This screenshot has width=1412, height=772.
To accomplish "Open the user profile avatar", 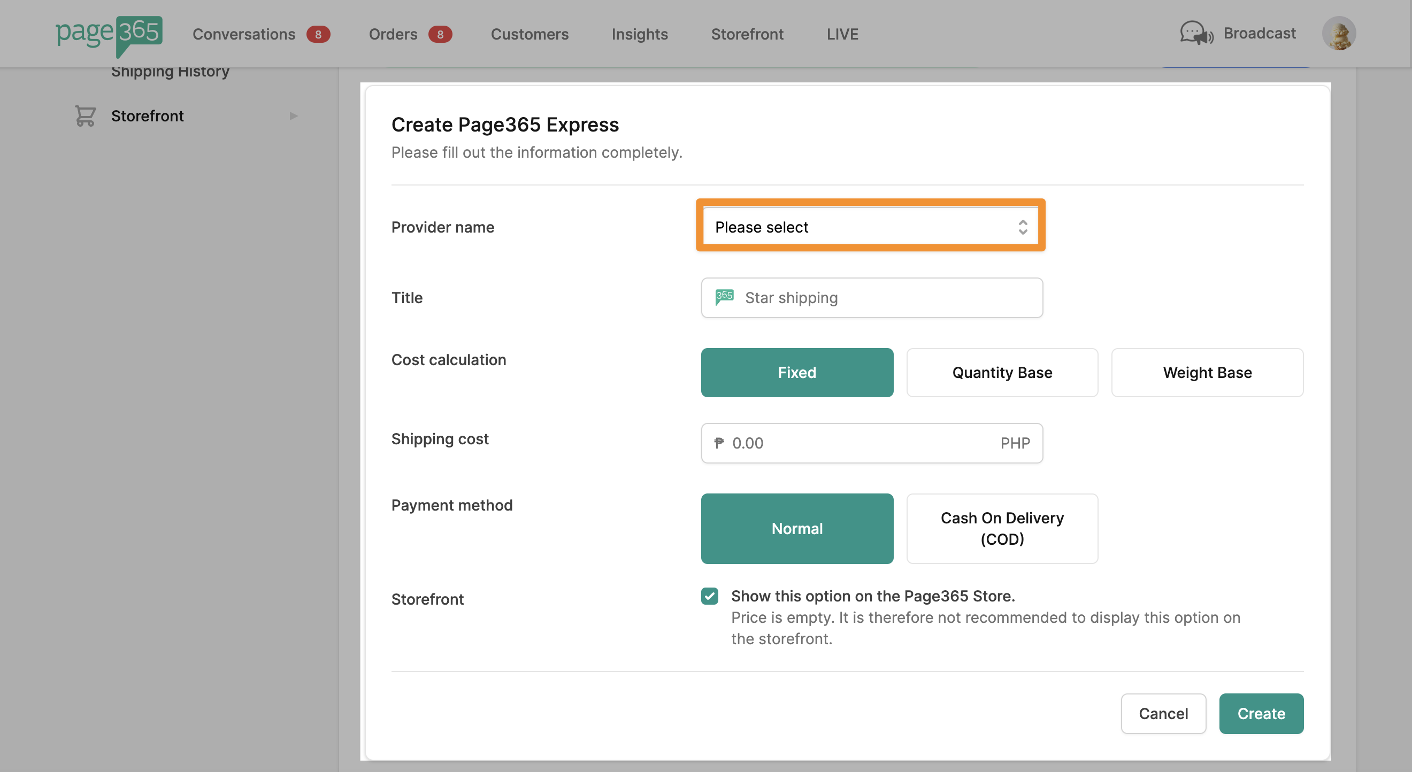I will (x=1339, y=34).
